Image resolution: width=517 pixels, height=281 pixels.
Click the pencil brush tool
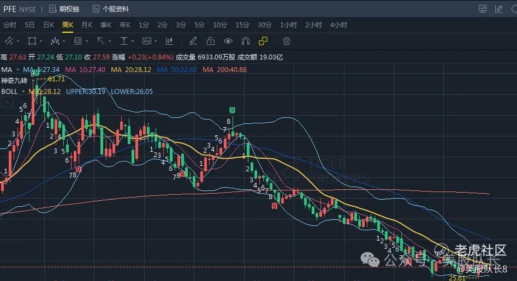coord(193,41)
